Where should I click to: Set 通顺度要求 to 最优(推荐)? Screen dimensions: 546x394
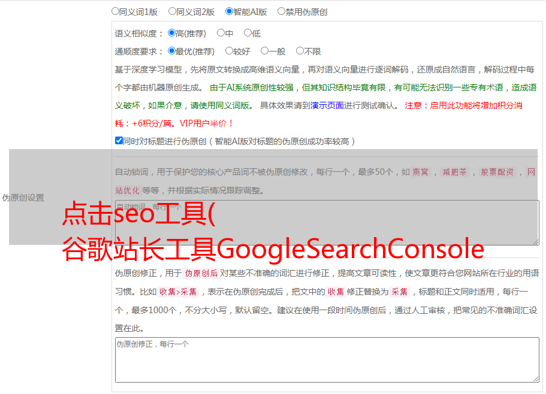click(171, 51)
